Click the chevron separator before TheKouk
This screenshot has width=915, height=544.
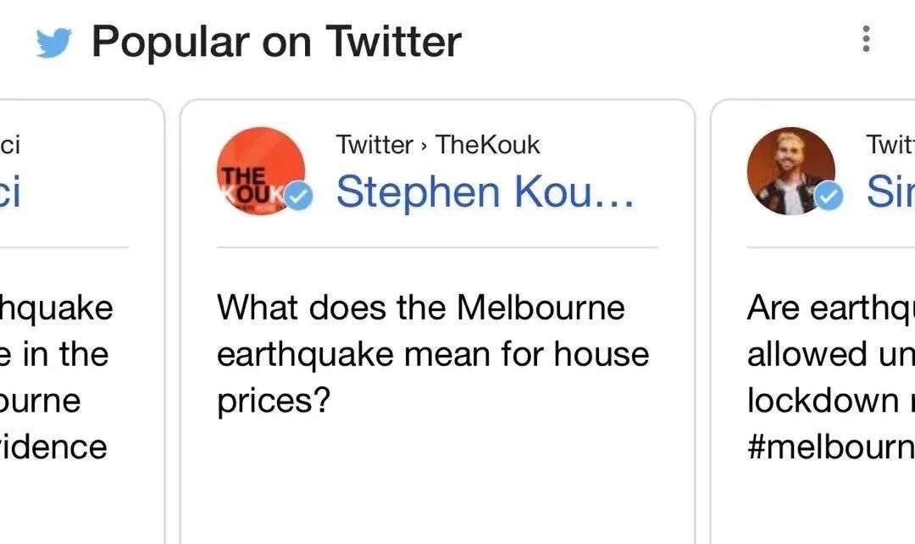pyautogui.click(x=424, y=146)
